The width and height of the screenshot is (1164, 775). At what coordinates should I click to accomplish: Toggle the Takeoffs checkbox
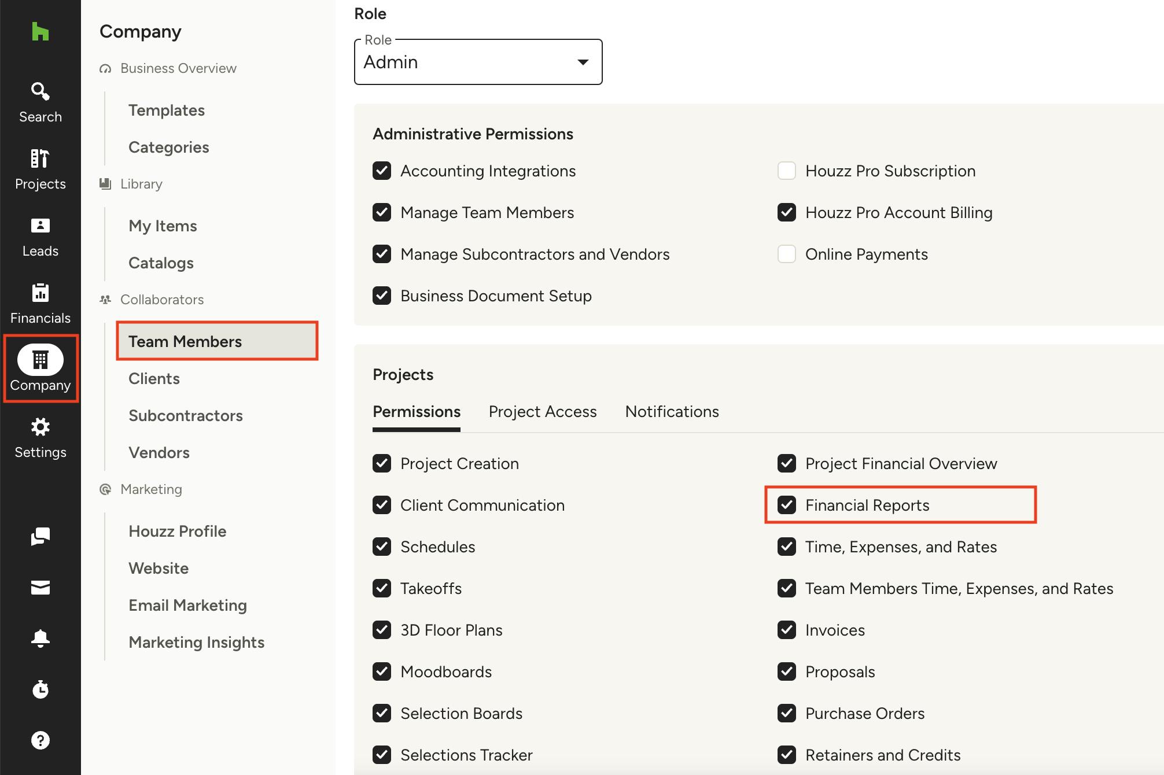(x=382, y=589)
